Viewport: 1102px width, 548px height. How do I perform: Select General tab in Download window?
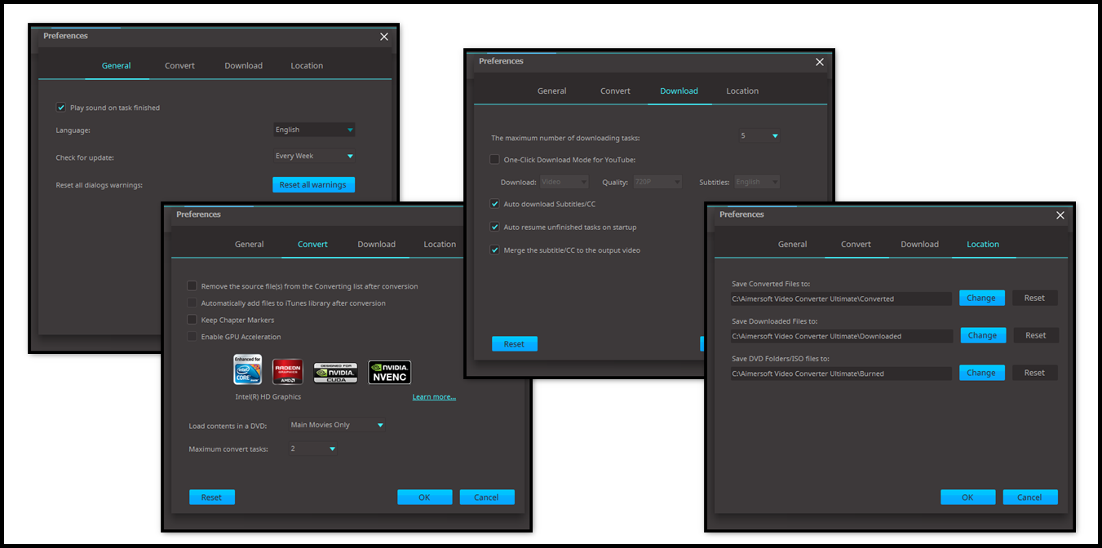pyautogui.click(x=552, y=91)
